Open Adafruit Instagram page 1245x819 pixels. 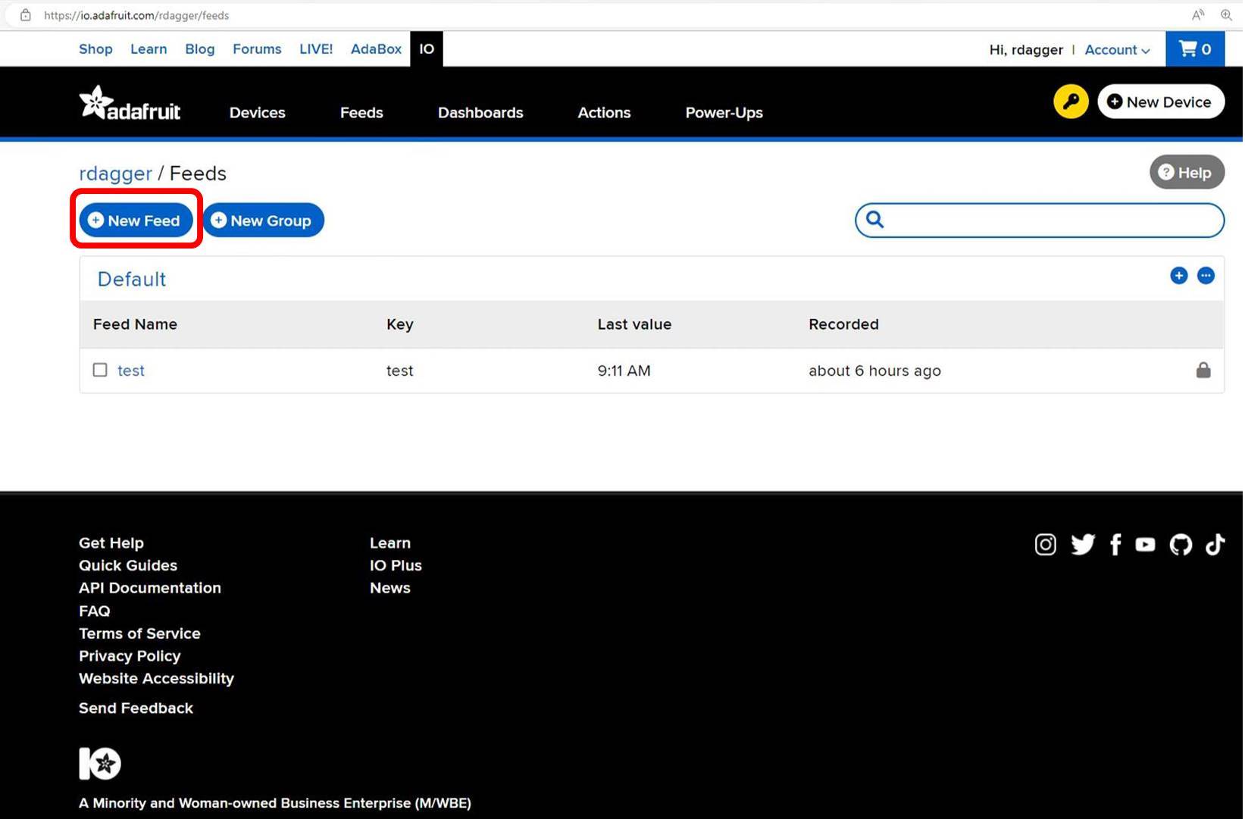coord(1047,545)
